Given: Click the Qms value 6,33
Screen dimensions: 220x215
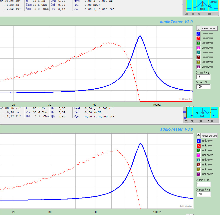Looking at the screenshot, I should point(62,108).
